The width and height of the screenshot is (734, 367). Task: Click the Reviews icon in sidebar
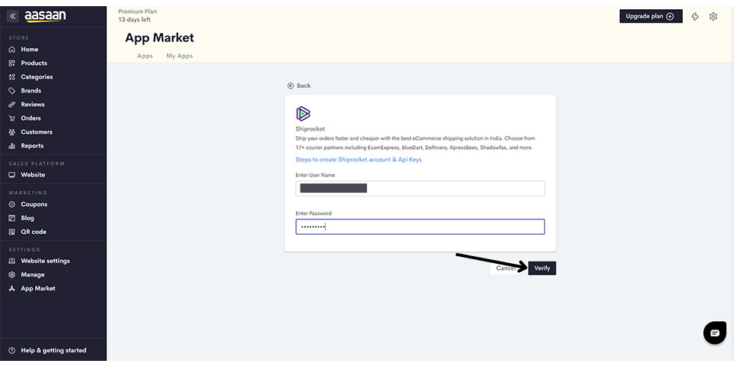[x=12, y=105]
